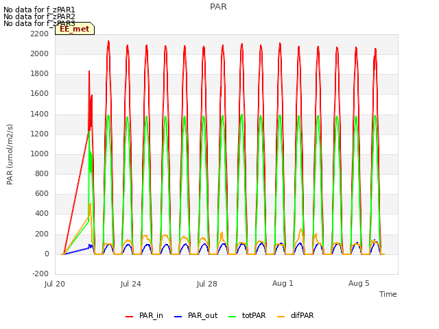The image size is (439, 329).
Task: Click the 1600 y-axis tick label
Action: (x=40, y=94)
